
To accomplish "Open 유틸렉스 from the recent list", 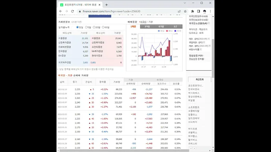I will tap(193, 132).
